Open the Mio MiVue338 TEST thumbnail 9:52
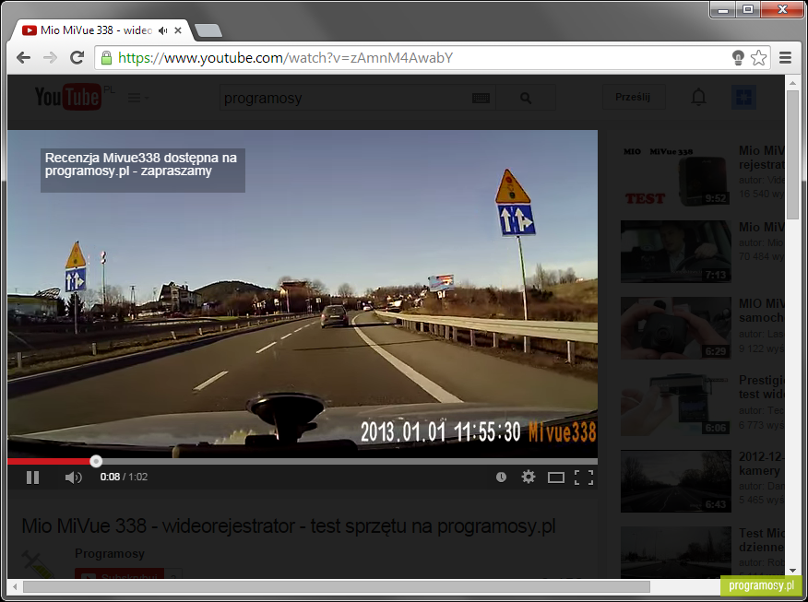The height and width of the screenshot is (602, 808). pyautogui.click(x=675, y=175)
